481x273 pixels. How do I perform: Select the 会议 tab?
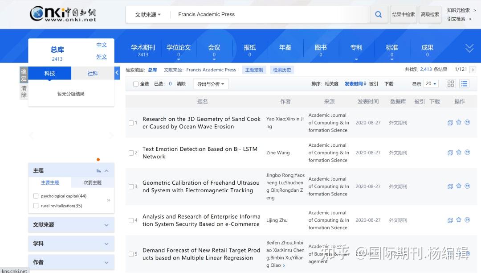pos(214,50)
